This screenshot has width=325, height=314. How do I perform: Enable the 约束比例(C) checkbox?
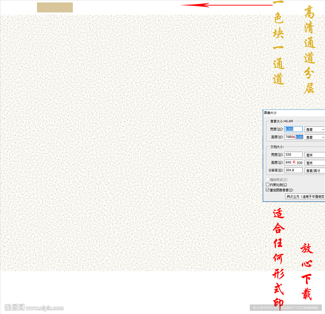point(268,184)
